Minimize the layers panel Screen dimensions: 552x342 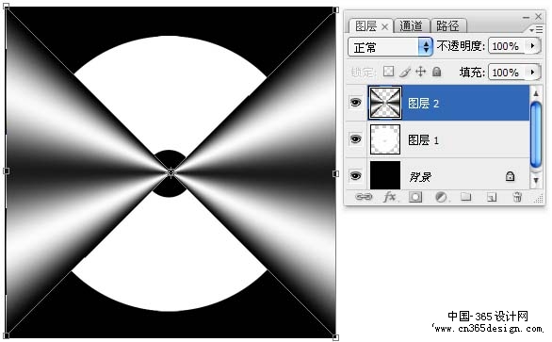[526, 17]
